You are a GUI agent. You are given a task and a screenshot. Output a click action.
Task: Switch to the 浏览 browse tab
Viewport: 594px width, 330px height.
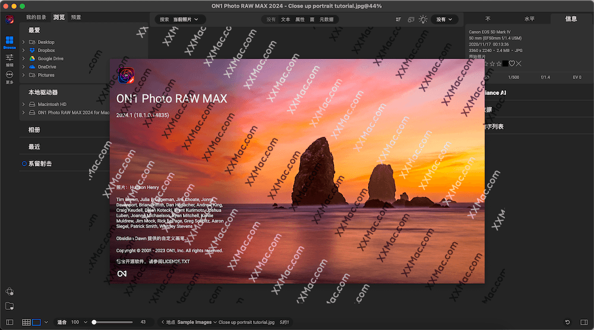coord(59,17)
